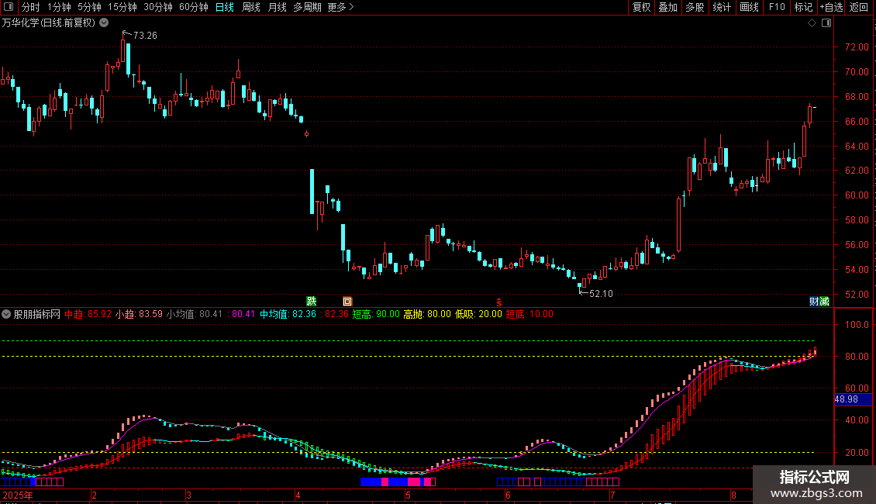Click the red $ event marker

(x=499, y=302)
